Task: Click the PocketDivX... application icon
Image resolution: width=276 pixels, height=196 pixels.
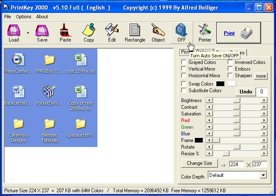Action: pyautogui.click(x=49, y=92)
